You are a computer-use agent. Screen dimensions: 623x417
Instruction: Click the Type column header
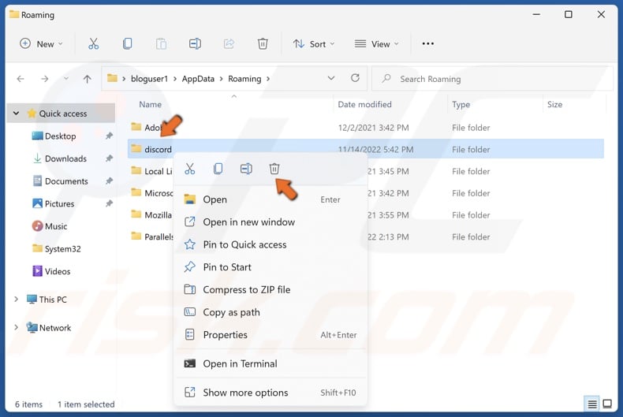[461, 105]
